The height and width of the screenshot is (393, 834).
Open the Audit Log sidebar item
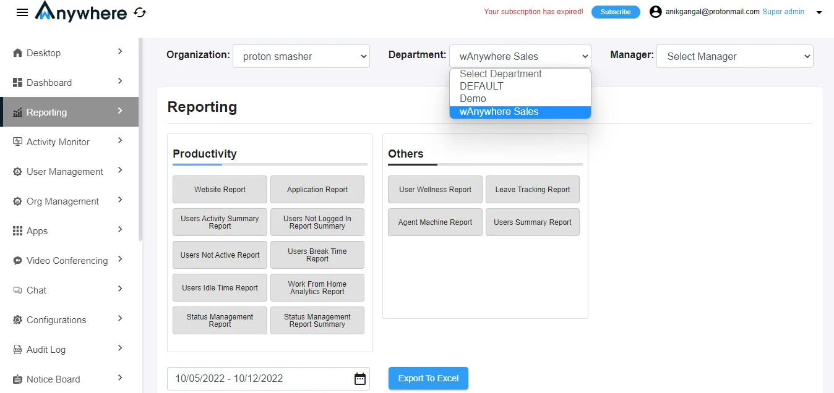pyautogui.click(x=69, y=350)
